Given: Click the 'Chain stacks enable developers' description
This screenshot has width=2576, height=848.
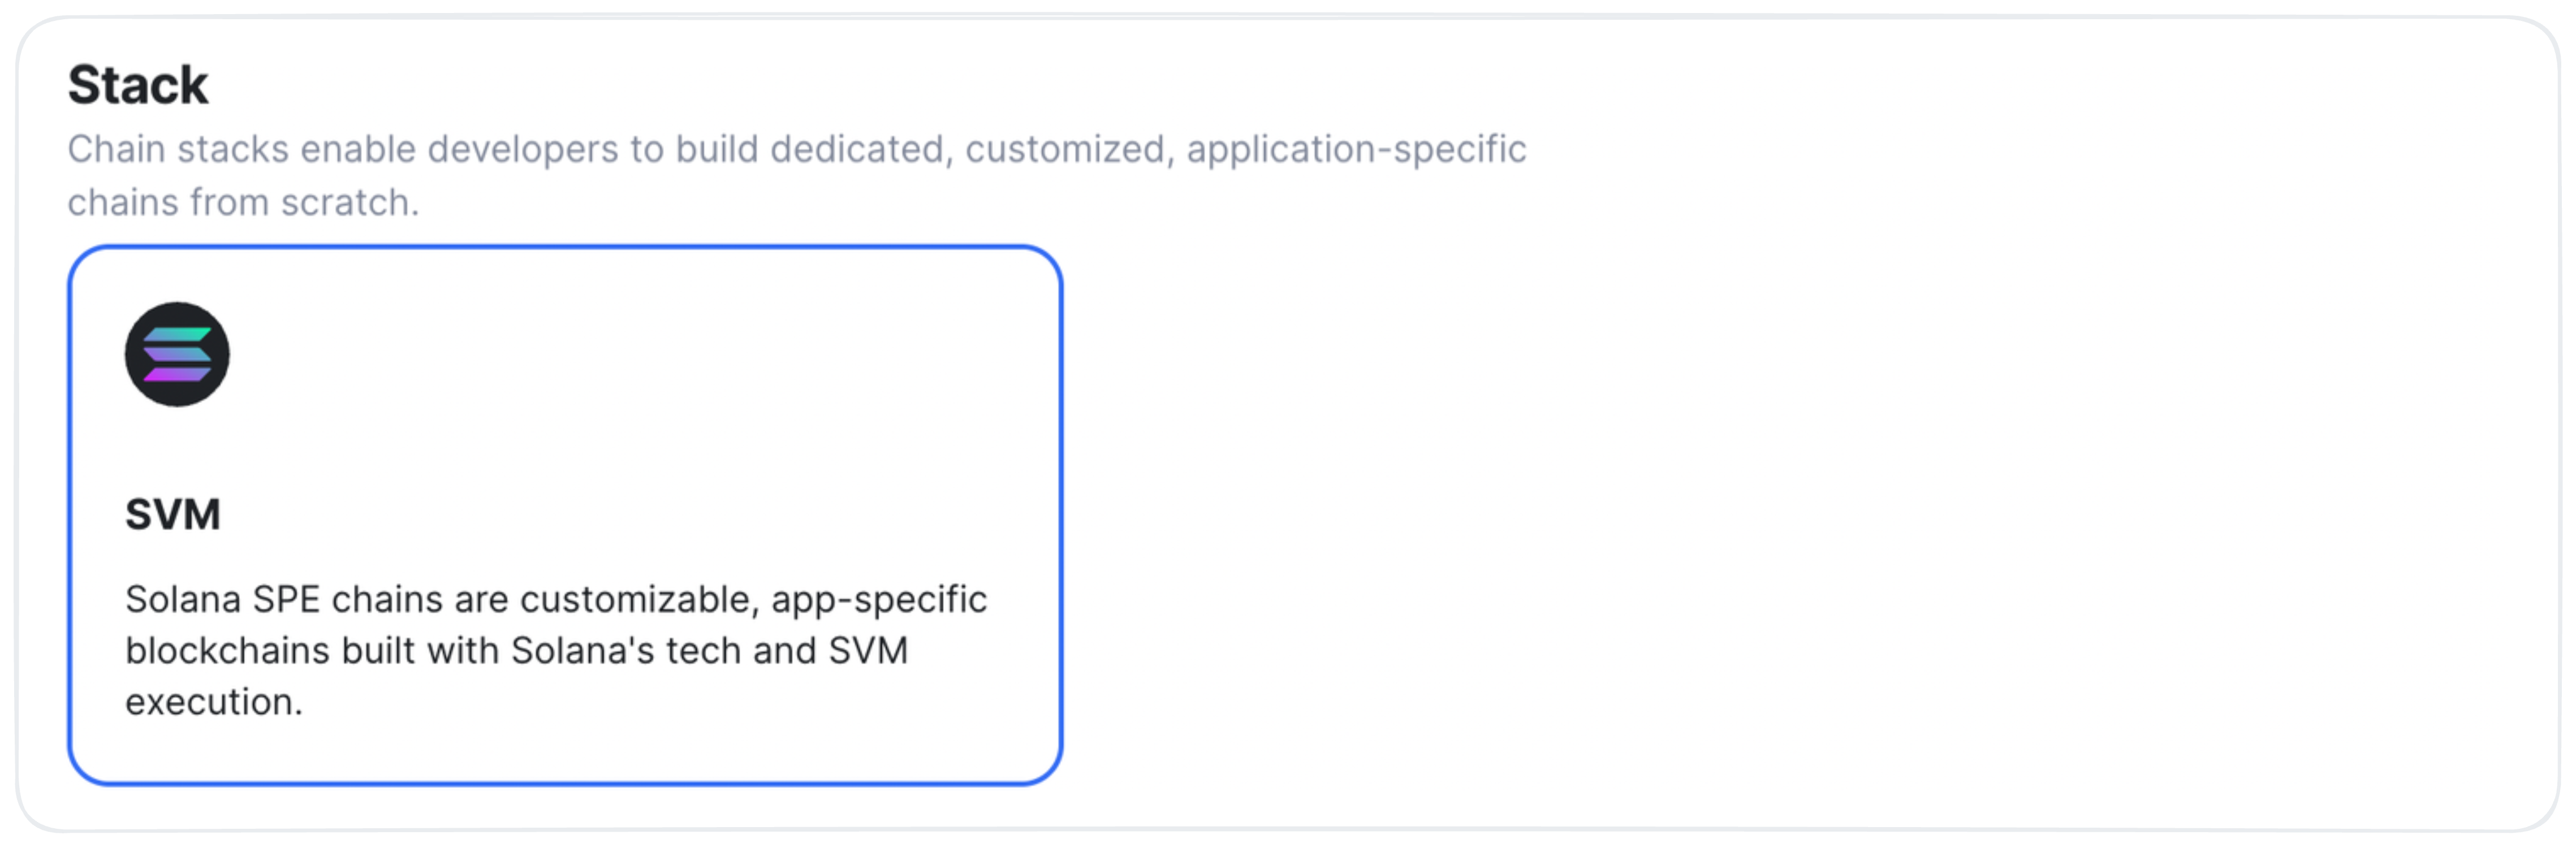Looking at the screenshot, I should pos(797,175).
